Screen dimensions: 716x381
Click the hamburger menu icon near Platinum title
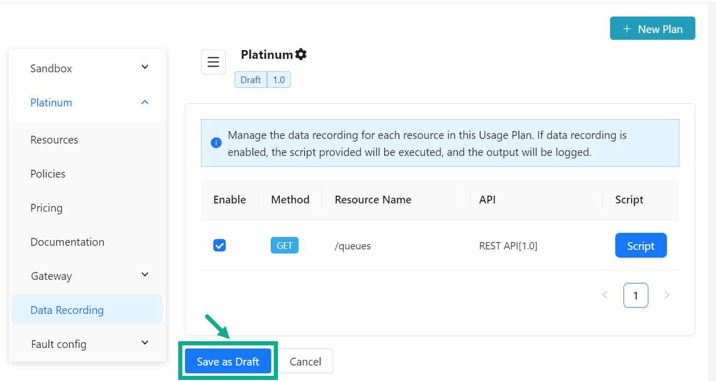[213, 61]
